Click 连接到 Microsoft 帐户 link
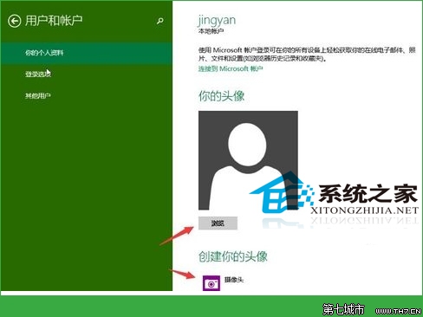Image resolution: width=423 pixels, height=317 pixels. point(231,68)
